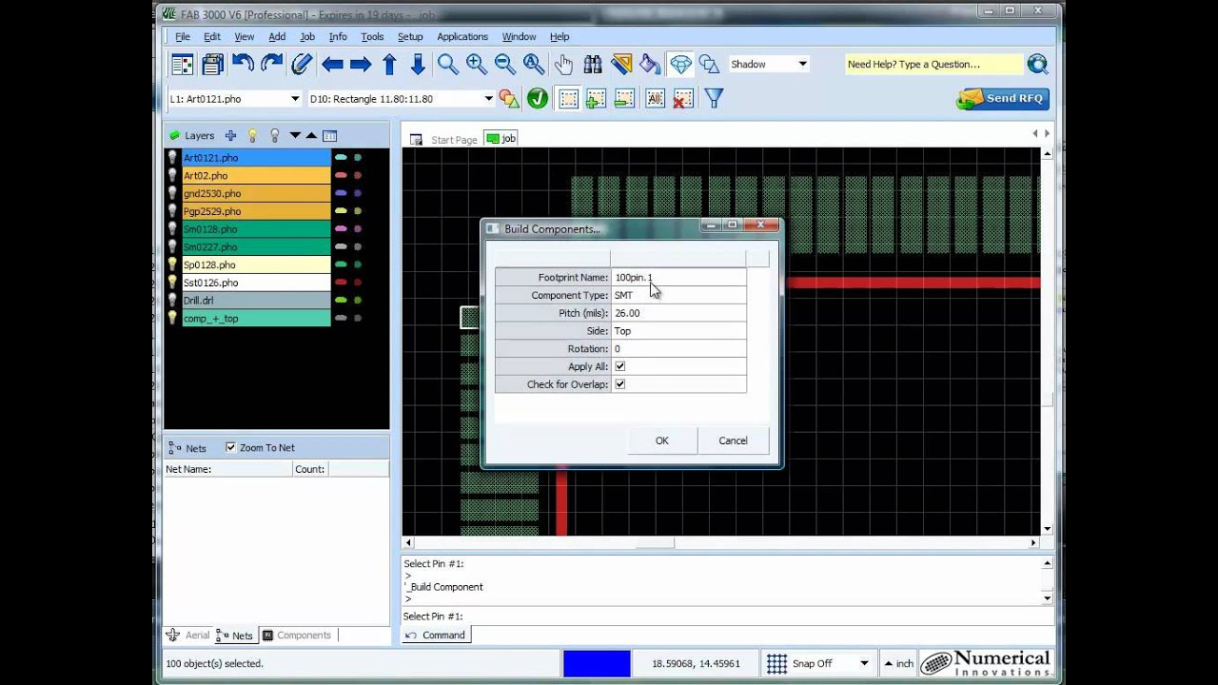Toggle the Zoom To Net checkbox

point(230,447)
